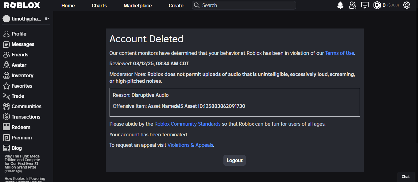Open the Violations & Appeals link
This screenshot has height=182, width=418.
click(x=190, y=145)
